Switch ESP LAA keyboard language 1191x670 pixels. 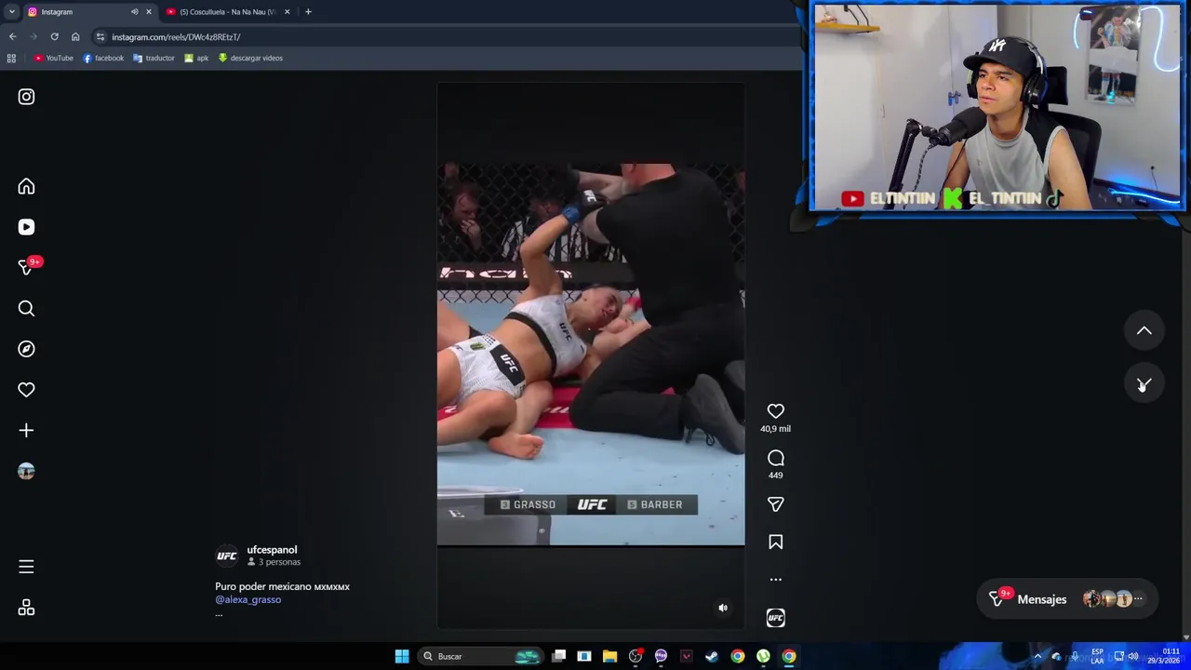click(1097, 656)
